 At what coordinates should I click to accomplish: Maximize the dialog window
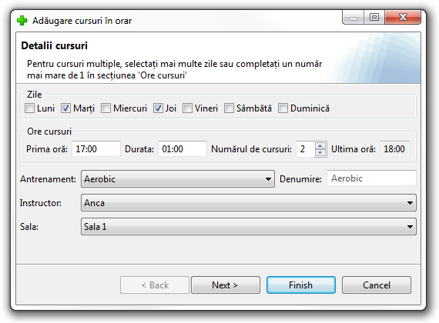tap(374, 18)
